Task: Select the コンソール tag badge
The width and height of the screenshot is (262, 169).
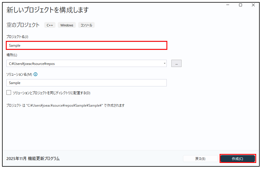Action: (x=86, y=25)
